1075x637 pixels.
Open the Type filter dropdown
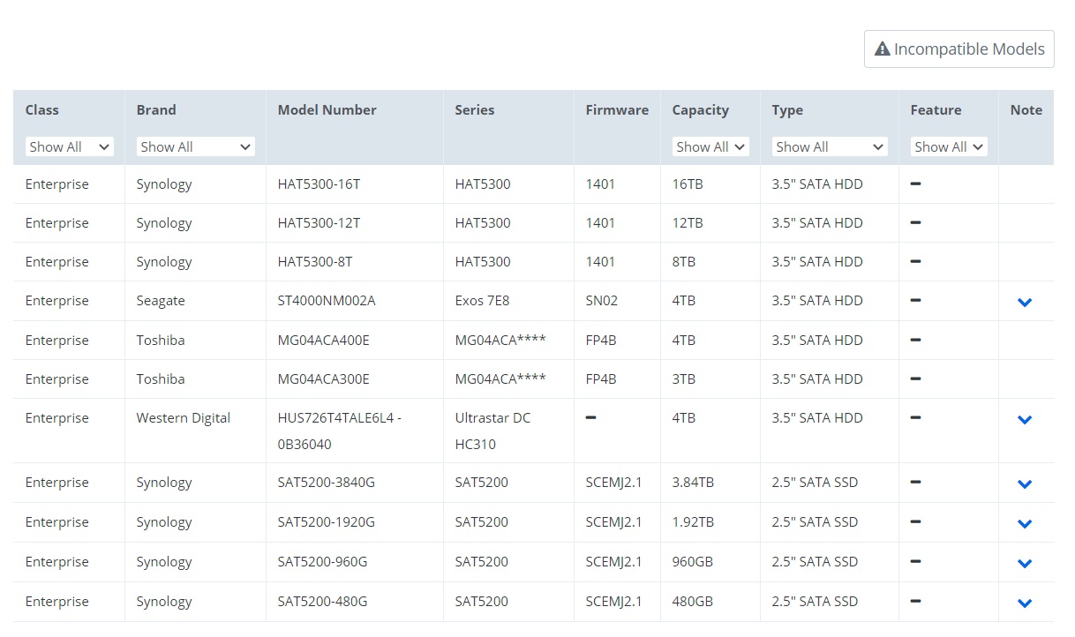(x=830, y=146)
